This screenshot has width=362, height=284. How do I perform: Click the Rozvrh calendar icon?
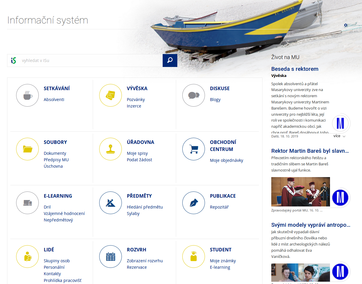click(110, 257)
